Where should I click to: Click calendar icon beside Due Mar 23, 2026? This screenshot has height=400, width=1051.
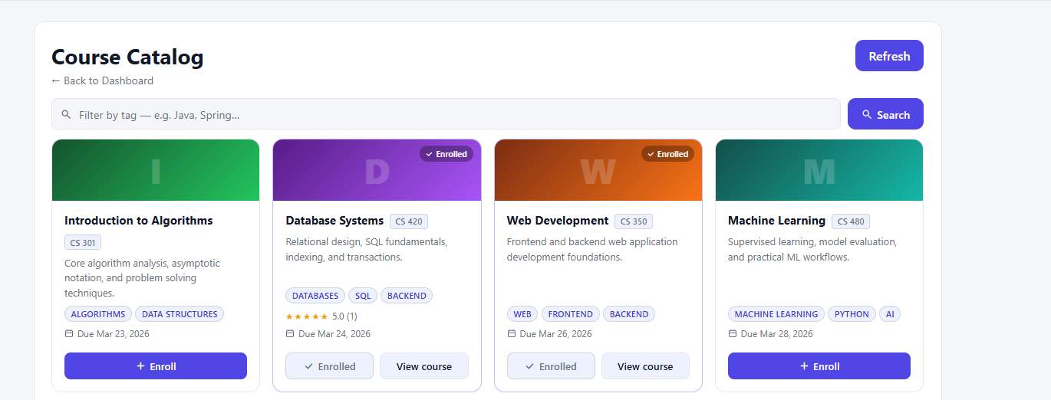click(69, 334)
